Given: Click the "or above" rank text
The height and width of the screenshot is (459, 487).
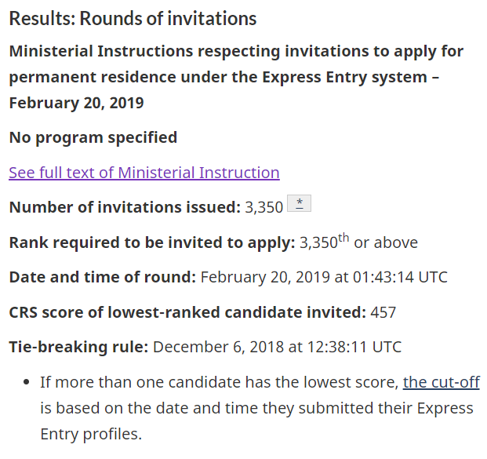Looking at the screenshot, I should pyautogui.click(x=386, y=242).
